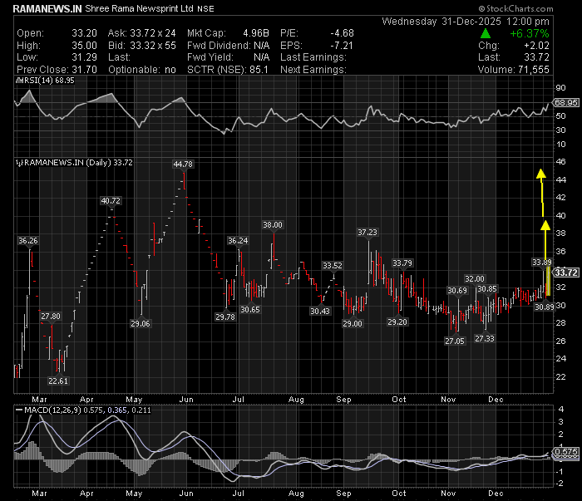The height and width of the screenshot is (501, 582).
Task: Click the High value 35.00
Action: [x=84, y=46]
